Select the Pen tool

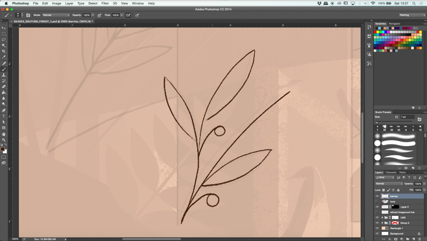[3, 110]
